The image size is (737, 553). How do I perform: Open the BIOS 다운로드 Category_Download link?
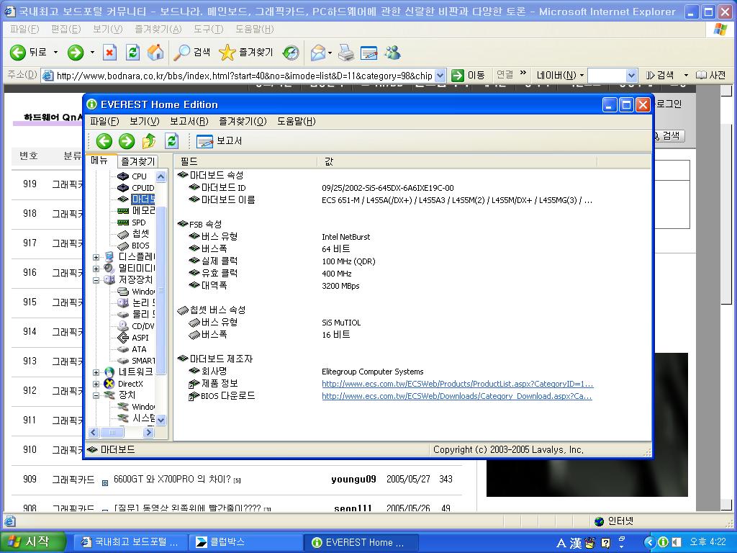click(x=457, y=396)
